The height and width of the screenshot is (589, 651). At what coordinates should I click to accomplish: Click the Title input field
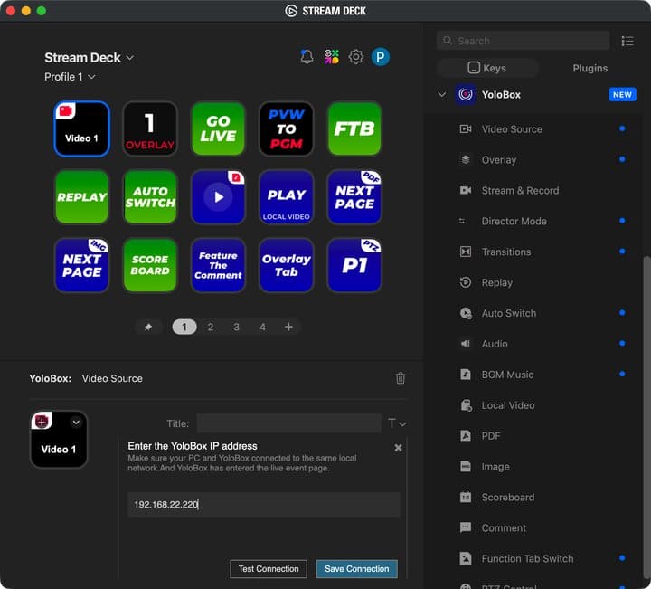click(x=289, y=423)
